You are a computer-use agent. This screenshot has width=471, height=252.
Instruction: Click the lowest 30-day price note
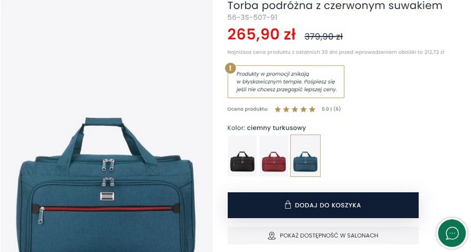click(x=335, y=52)
